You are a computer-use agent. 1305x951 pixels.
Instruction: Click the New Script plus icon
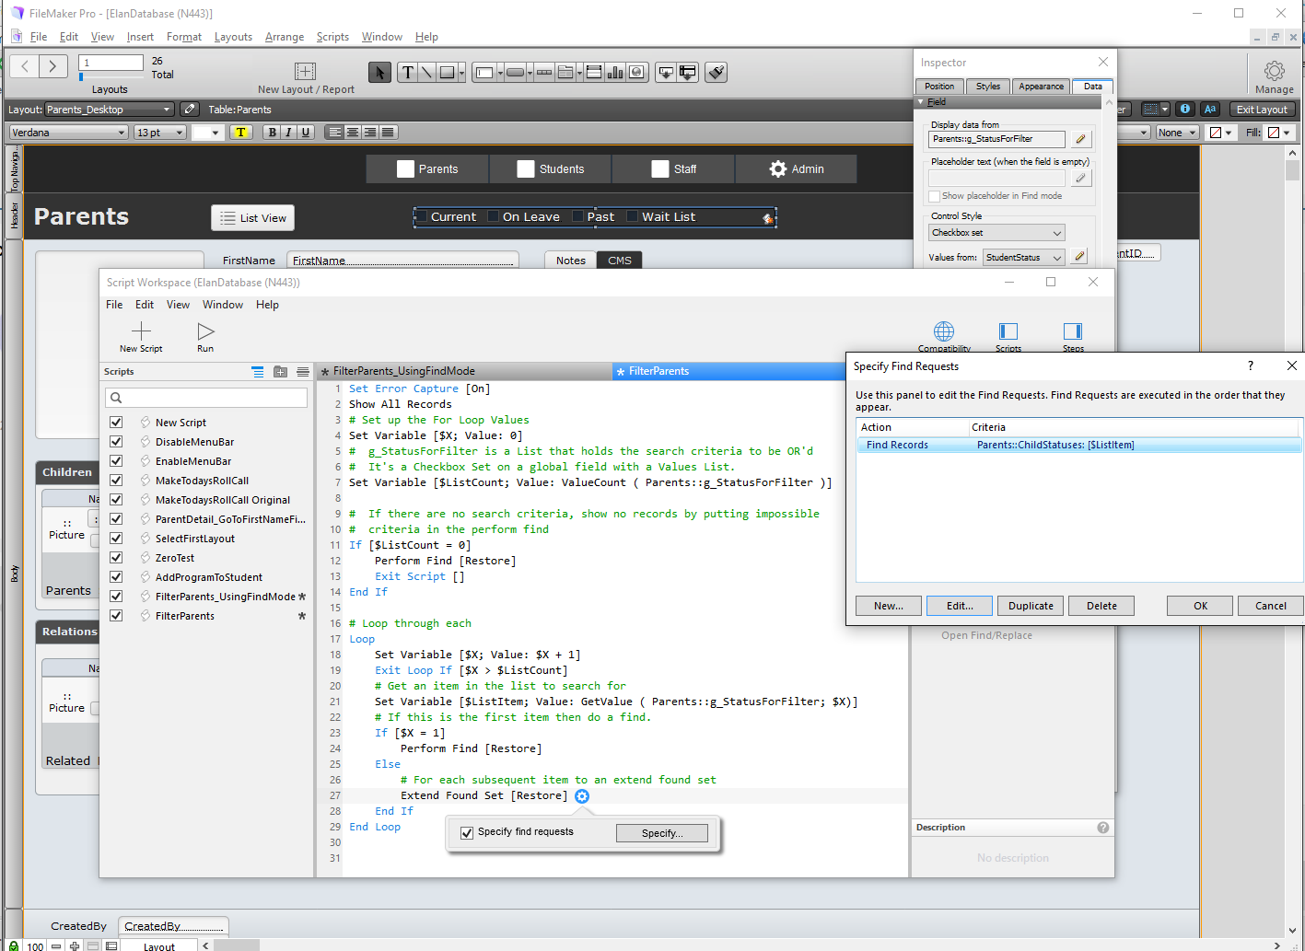tap(141, 331)
